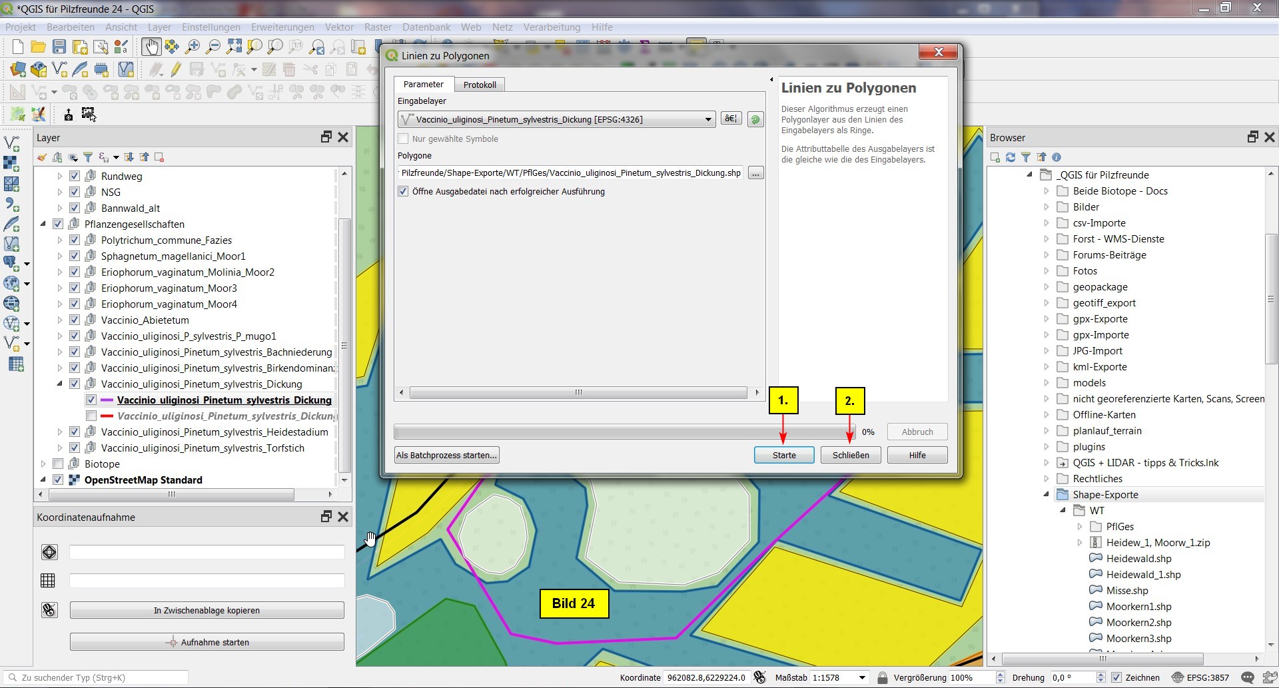
Task: Click the Save Project floppy icon
Action: [59, 47]
